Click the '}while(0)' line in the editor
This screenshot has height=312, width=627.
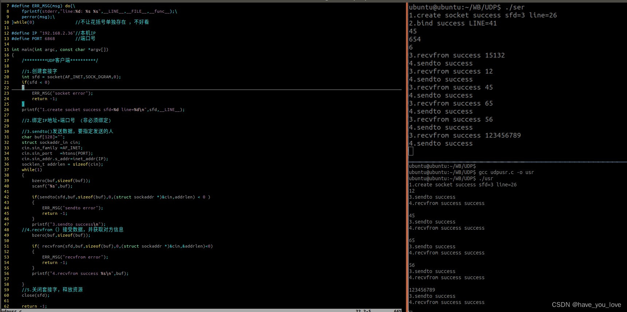[23, 22]
